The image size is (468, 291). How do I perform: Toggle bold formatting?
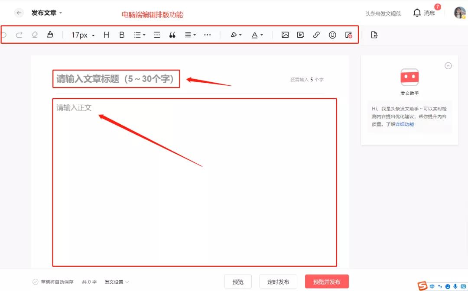click(x=122, y=35)
